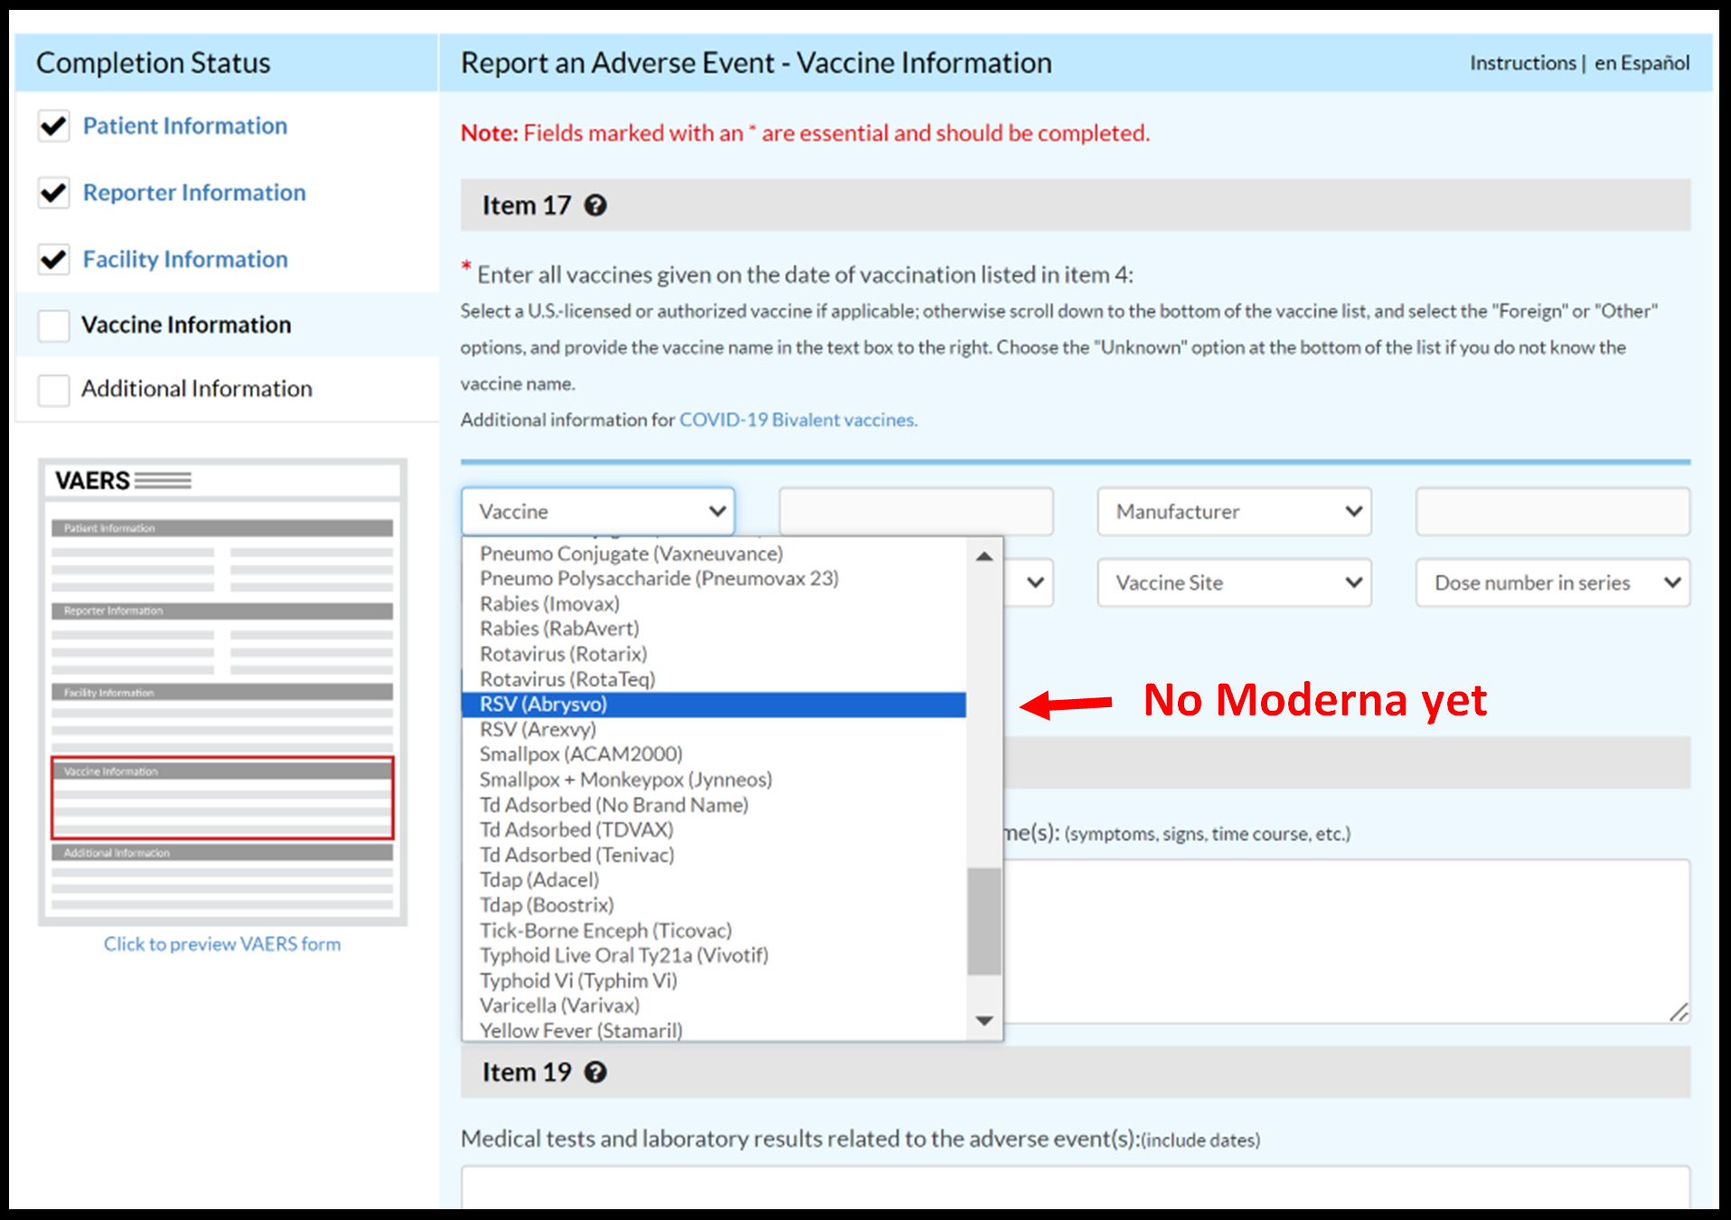The image size is (1731, 1220).
Task: Select Rotavirus (RotaTeq) option
Action: pos(713,679)
